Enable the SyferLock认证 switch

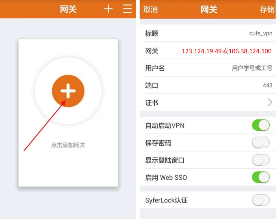click(261, 200)
